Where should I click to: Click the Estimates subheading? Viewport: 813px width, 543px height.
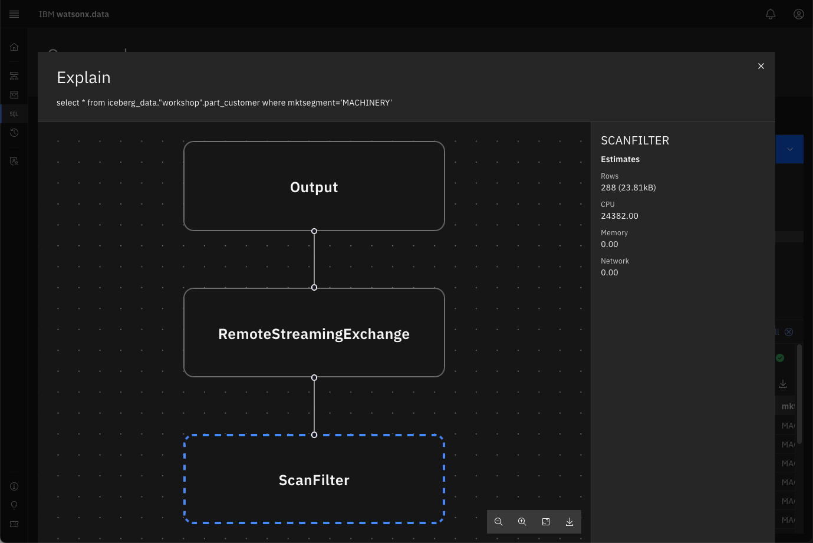[620, 159]
